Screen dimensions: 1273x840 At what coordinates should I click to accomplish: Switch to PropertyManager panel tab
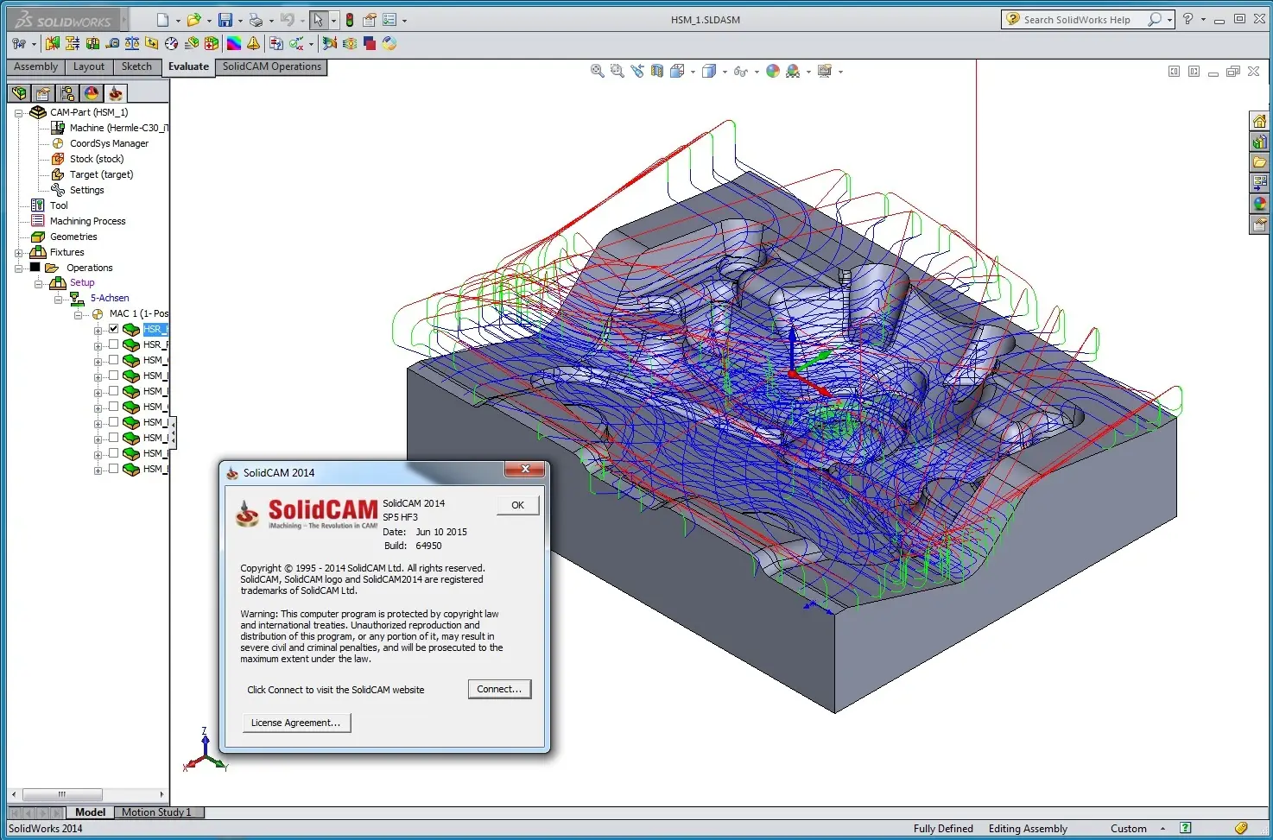[x=43, y=93]
